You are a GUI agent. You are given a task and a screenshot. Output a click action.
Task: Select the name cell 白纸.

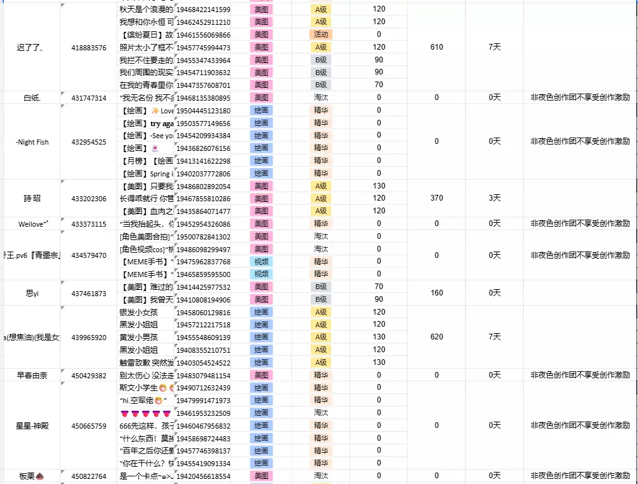[x=32, y=97]
